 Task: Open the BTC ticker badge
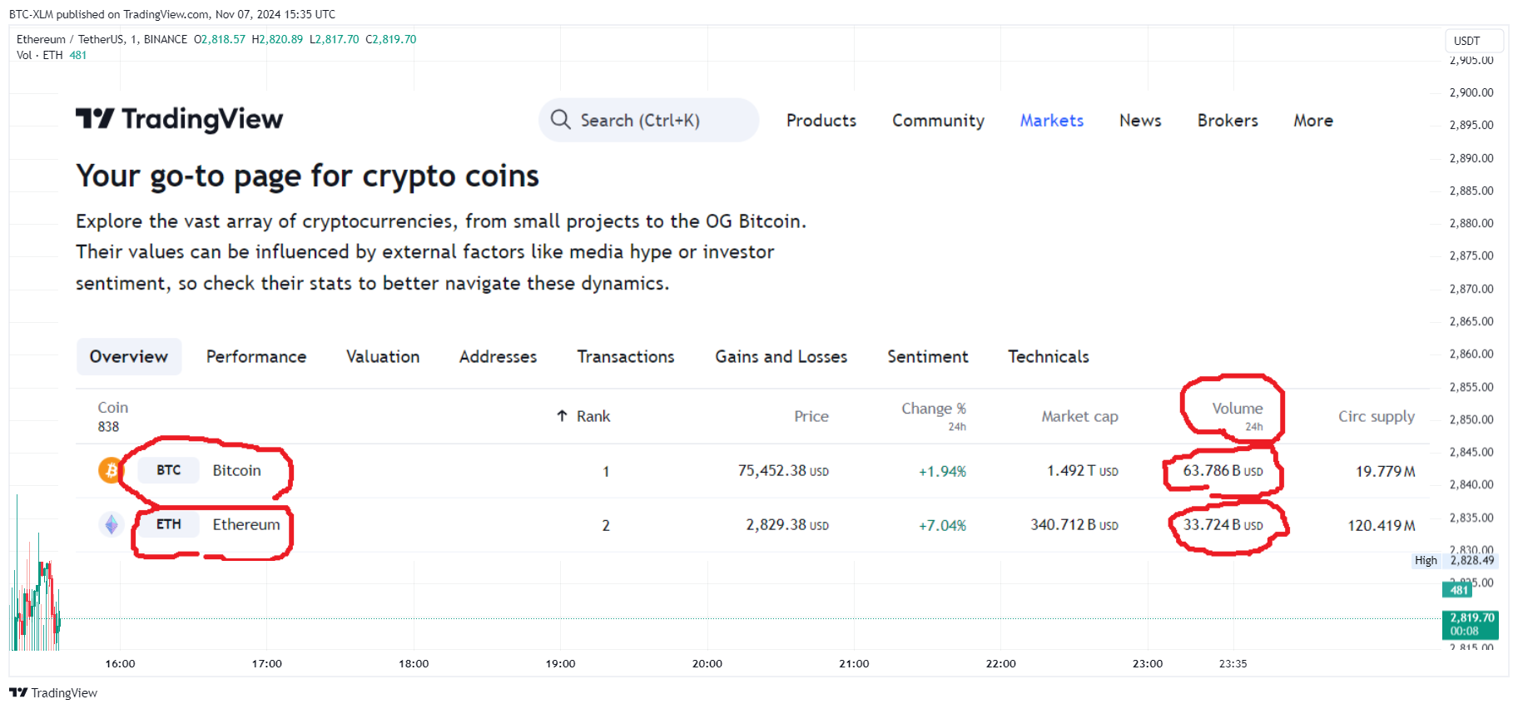pos(169,470)
